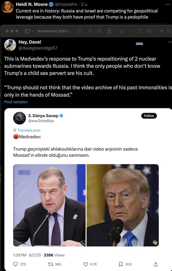Click the Preview sidebar toggle icon
Screen dimensions: 172x271
coord(27,31)
